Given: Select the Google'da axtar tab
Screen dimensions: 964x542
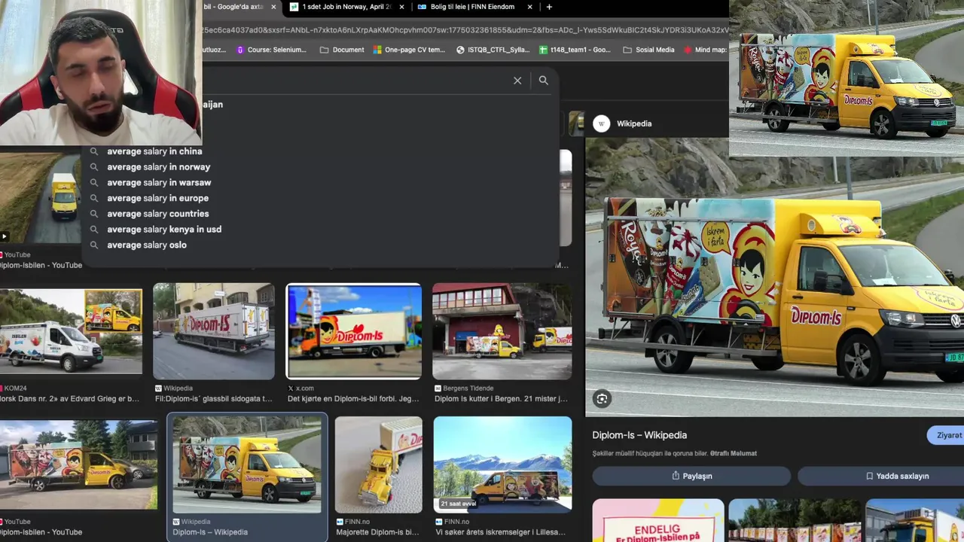Looking at the screenshot, I should pyautogui.click(x=235, y=7).
